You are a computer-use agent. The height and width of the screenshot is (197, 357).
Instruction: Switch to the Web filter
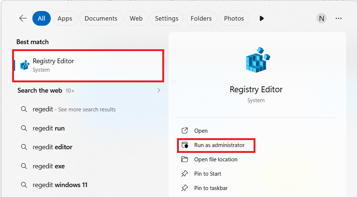pyautogui.click(x=136, y=18)
